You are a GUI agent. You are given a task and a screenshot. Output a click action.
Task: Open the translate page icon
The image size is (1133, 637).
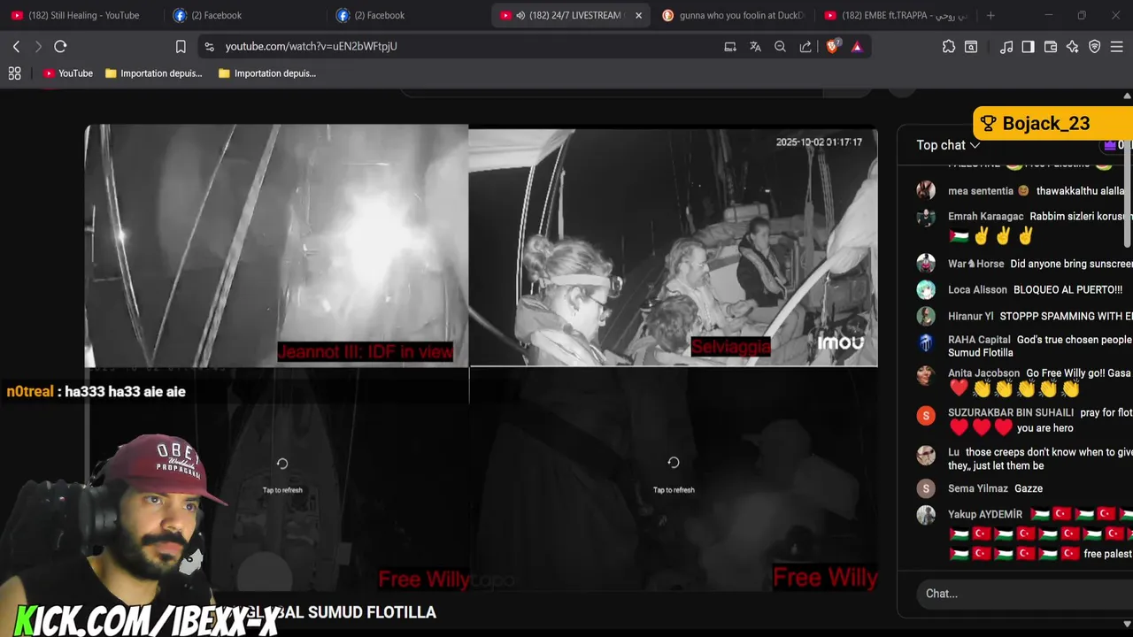(755, 47)
